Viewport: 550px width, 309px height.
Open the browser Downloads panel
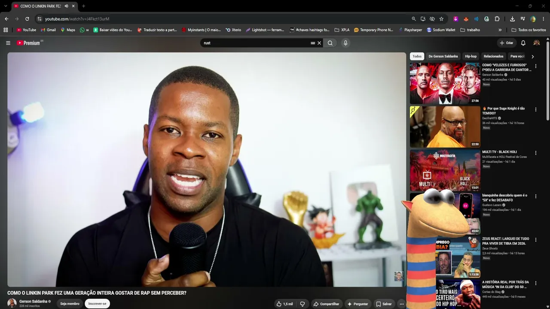tap(512, 19)
